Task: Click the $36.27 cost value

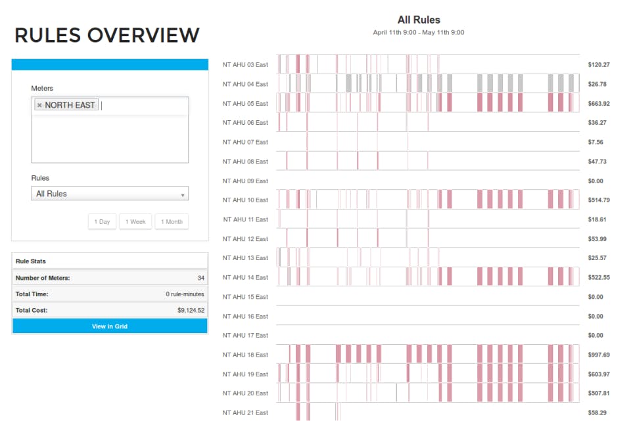Action: (x=597, y=123)
